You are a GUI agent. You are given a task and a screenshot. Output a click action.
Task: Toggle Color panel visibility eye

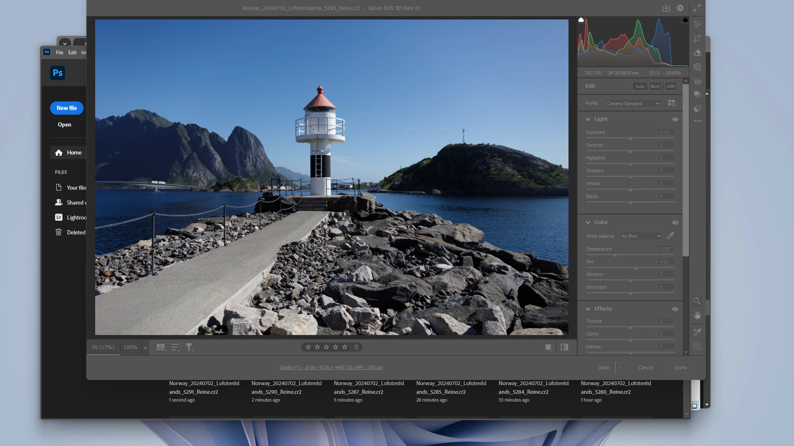(x=675, y=222)
